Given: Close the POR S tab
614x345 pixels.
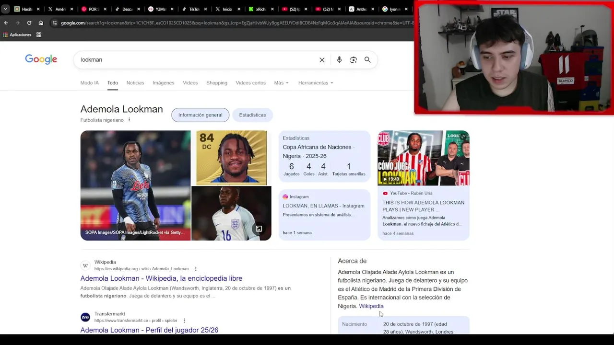Looking at the screenshot, I should (x=105, y=9).
